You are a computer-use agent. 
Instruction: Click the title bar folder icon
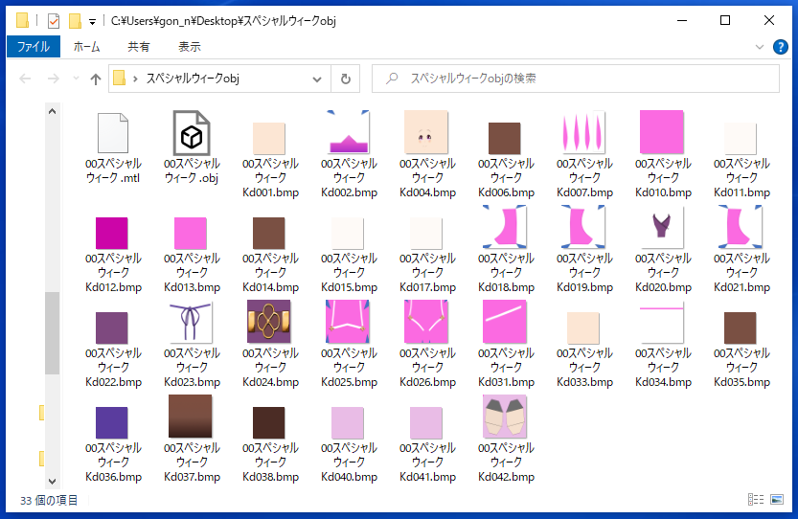click(x=22, y=20)
